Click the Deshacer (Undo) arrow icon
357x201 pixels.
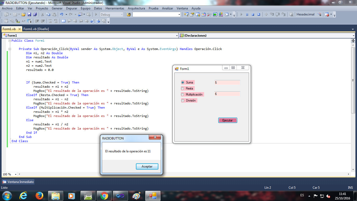click(x=62, y=14)
